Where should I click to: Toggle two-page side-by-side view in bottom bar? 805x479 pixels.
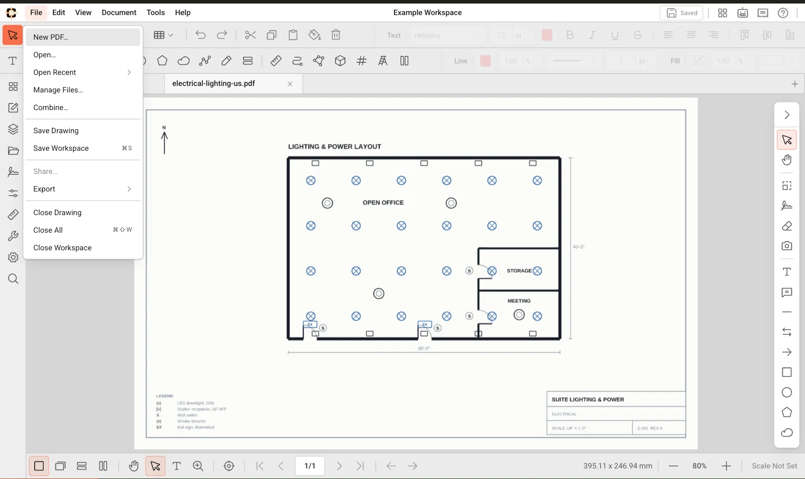click(103, 466)
